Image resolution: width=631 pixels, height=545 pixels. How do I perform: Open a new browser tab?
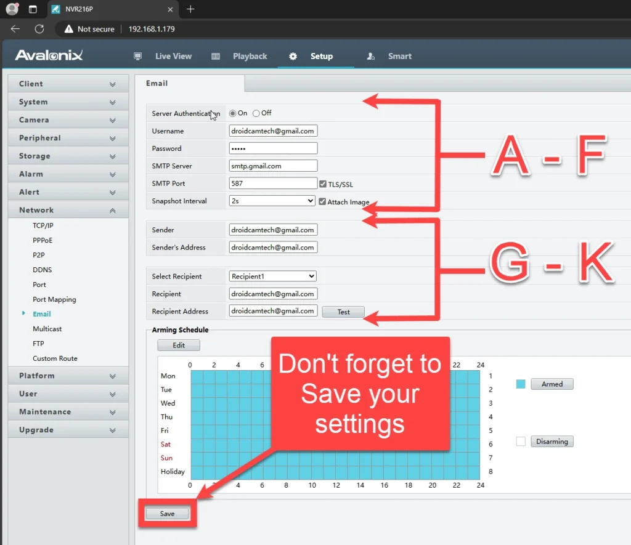pyautogui.click(x=190, y=9)
